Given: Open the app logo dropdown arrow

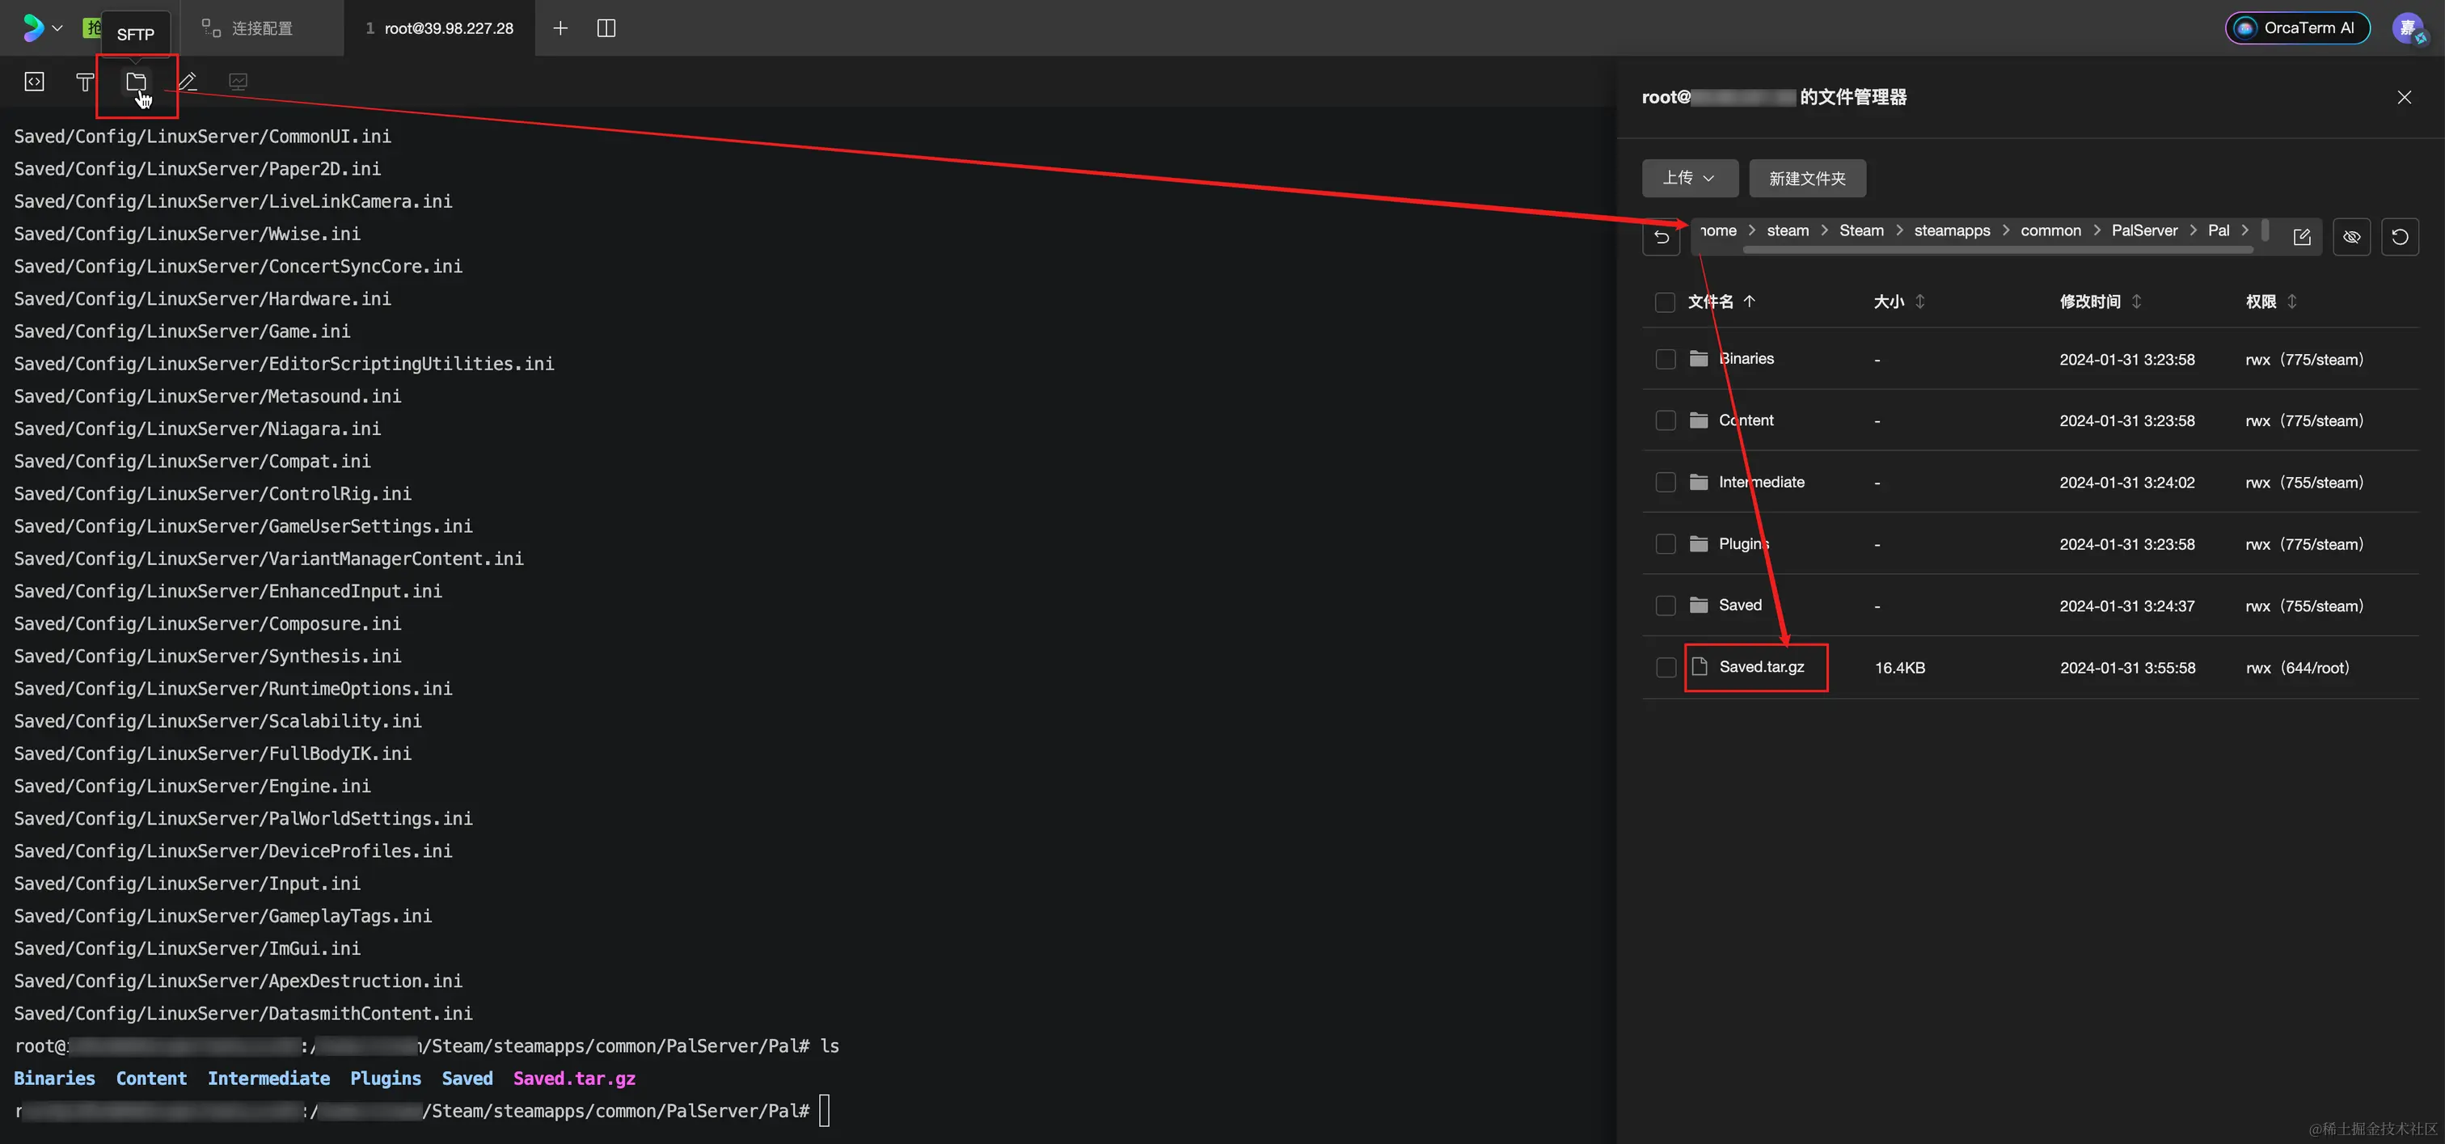Looking at the screenshot, I should pos(57,28).
